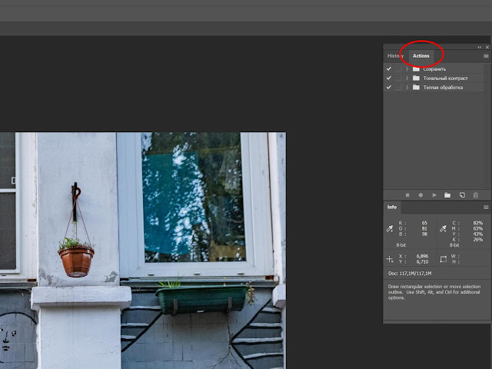Open CMYK eyedropper readout options
Screen dimensions: 492x369
[x=443, y=228]
